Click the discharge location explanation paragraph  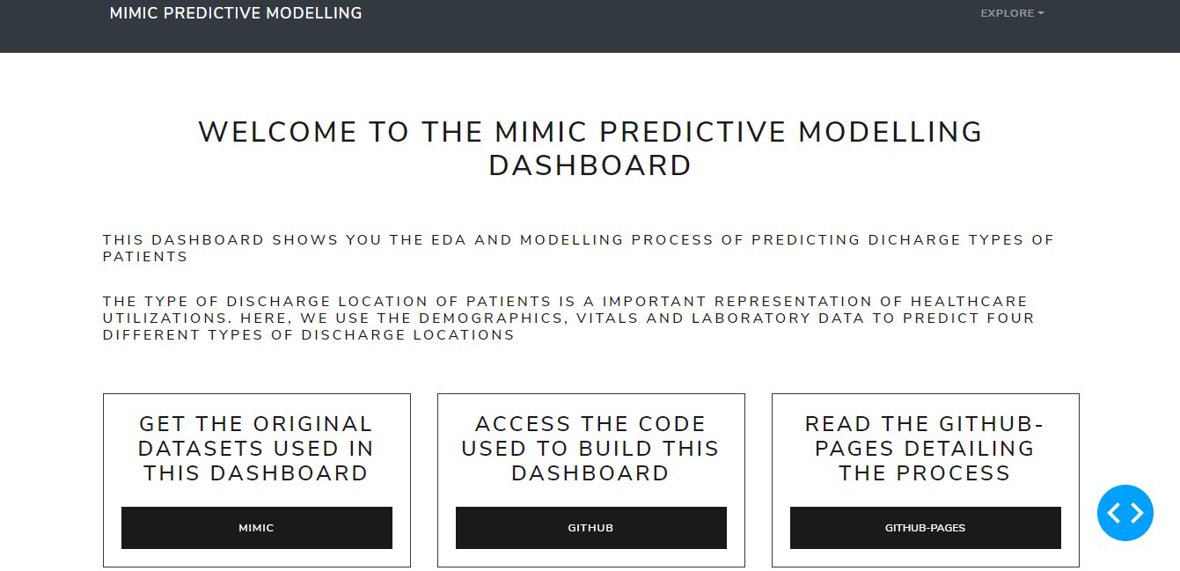coord(568,318)
